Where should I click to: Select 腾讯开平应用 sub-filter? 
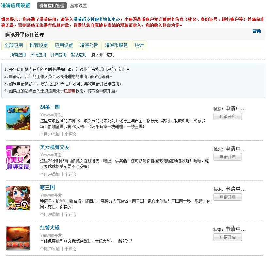103,55
